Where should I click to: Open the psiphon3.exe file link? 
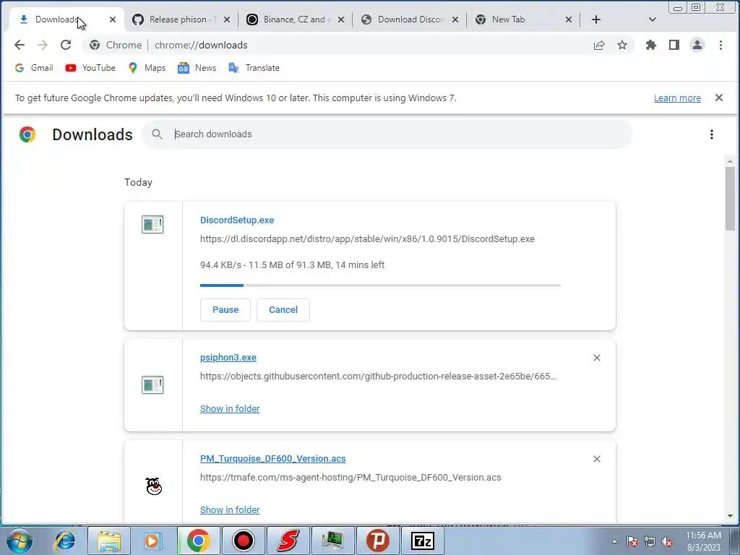click(228, 357)
